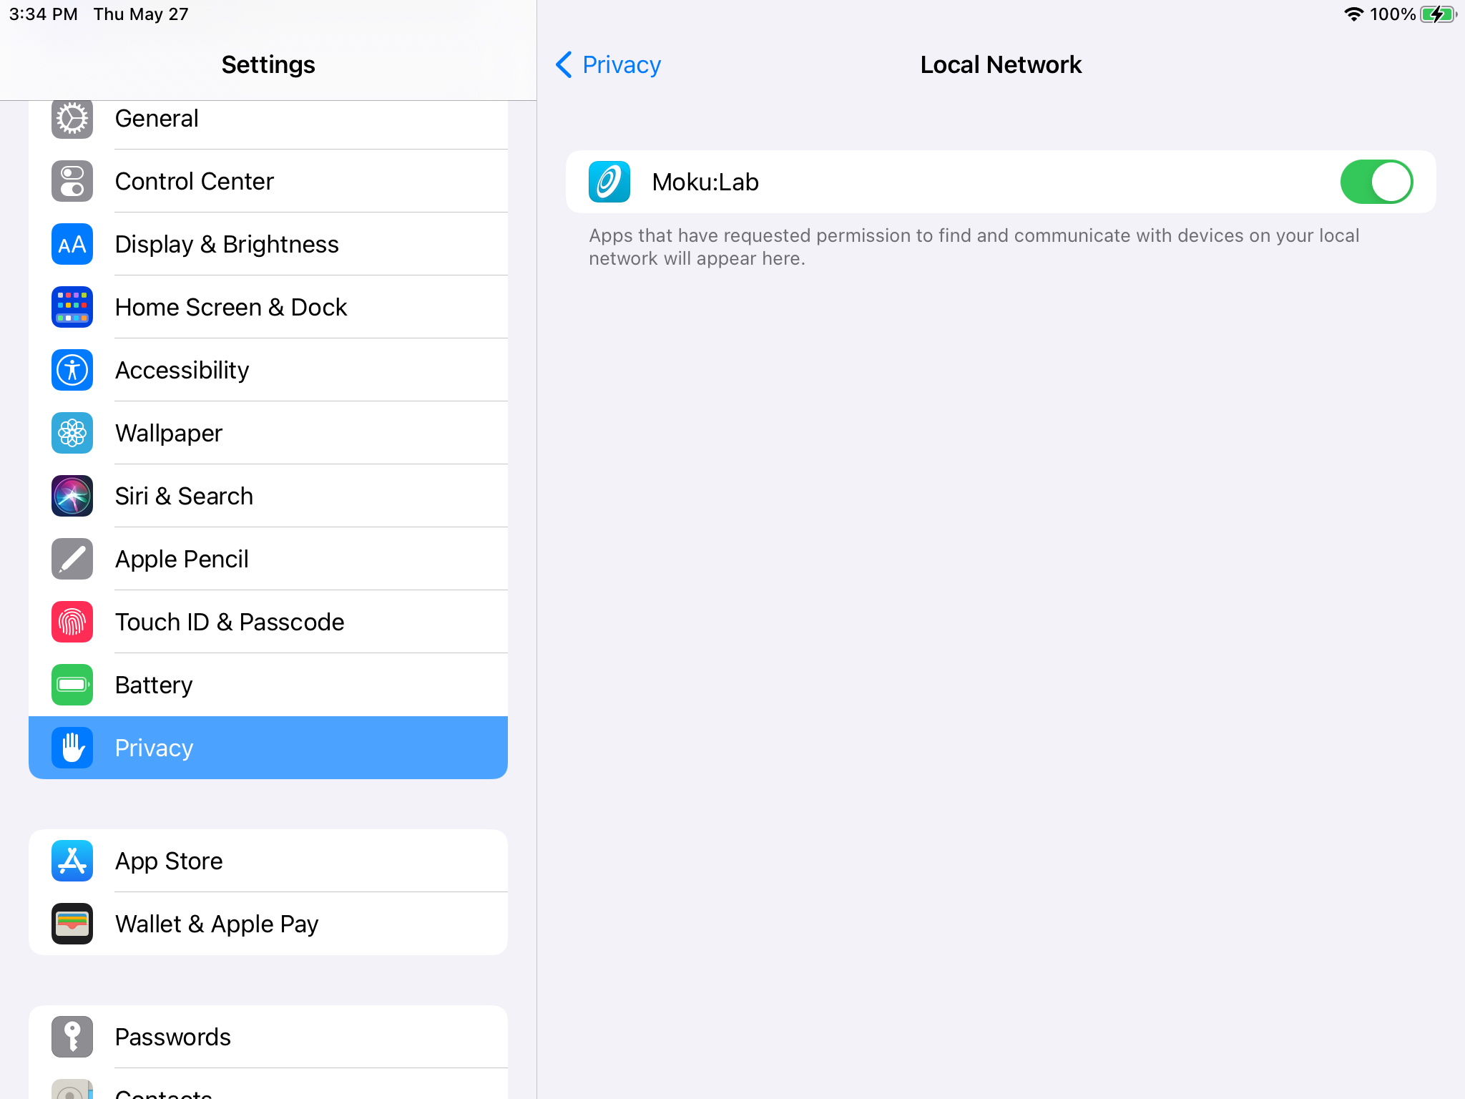This screenshot has width=1465, height=1099.
Task: Tap the Accessibility figure icon
Action: (x=72, y=370)
